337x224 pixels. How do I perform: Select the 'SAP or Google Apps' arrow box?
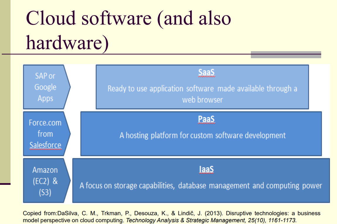[47, 87]
